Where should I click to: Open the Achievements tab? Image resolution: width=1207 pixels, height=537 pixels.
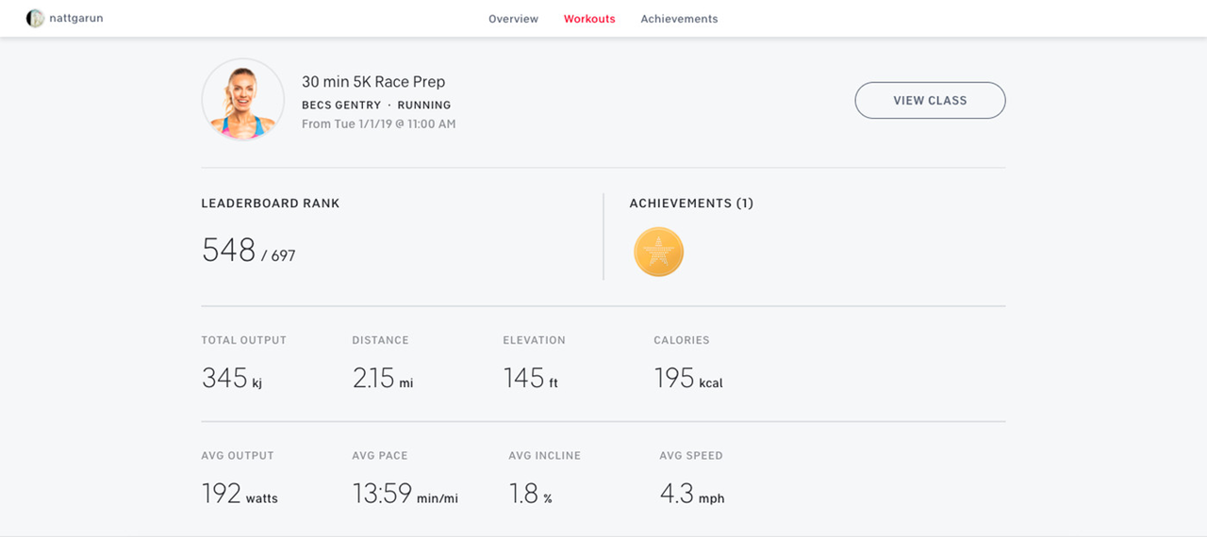[679, 19]
